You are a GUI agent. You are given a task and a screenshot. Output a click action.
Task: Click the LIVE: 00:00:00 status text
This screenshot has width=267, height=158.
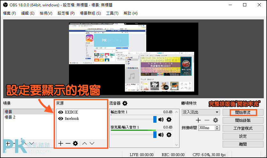pos(141,155)
